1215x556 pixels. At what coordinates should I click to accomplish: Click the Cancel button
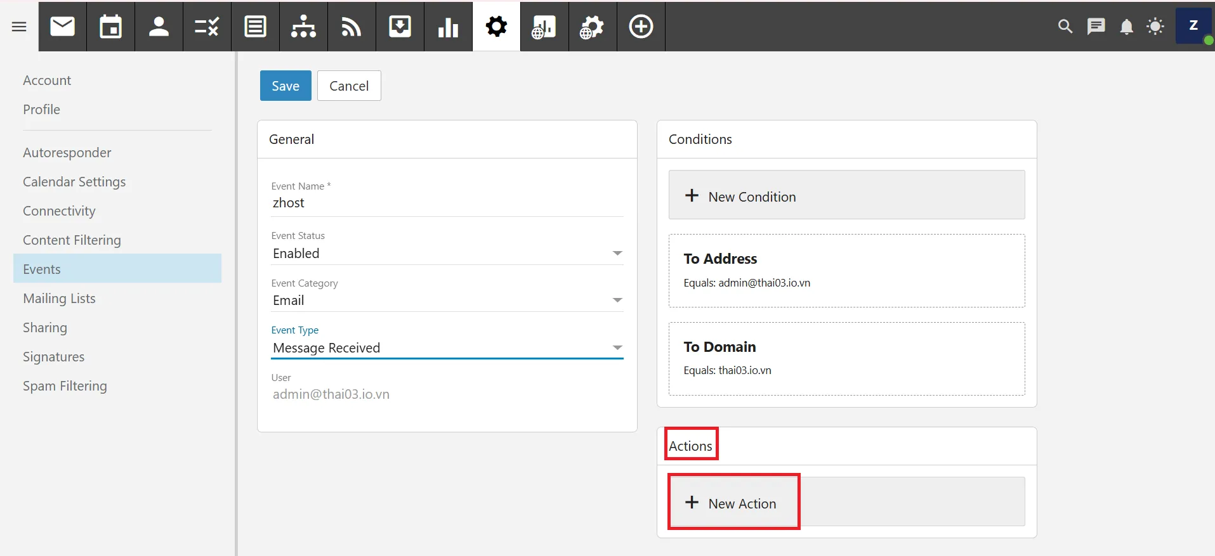pyautogui.click(x=349, y=86)
